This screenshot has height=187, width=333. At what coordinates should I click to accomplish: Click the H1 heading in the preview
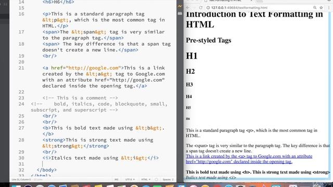tap(191, 56)
